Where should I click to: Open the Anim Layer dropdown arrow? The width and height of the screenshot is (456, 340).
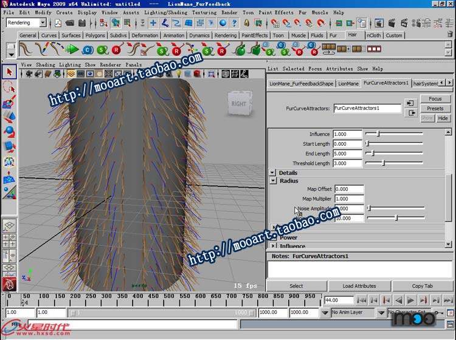click(325, 313)
